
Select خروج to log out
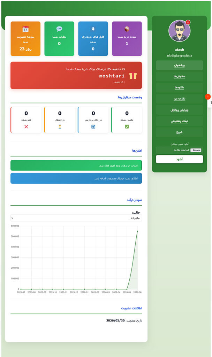[180, 132]
